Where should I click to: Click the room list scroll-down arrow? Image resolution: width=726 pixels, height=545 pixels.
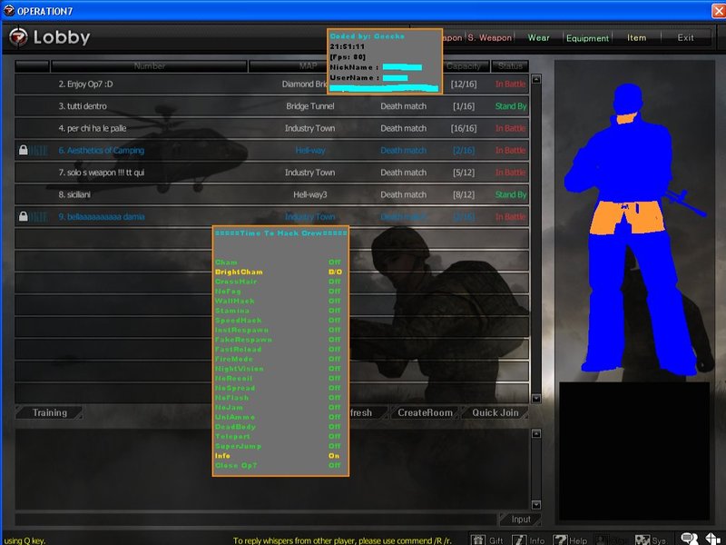click(x=536, y=398)
